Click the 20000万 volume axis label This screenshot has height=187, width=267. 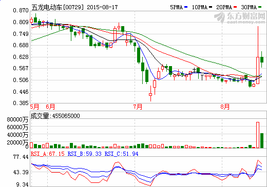point(17,142)
